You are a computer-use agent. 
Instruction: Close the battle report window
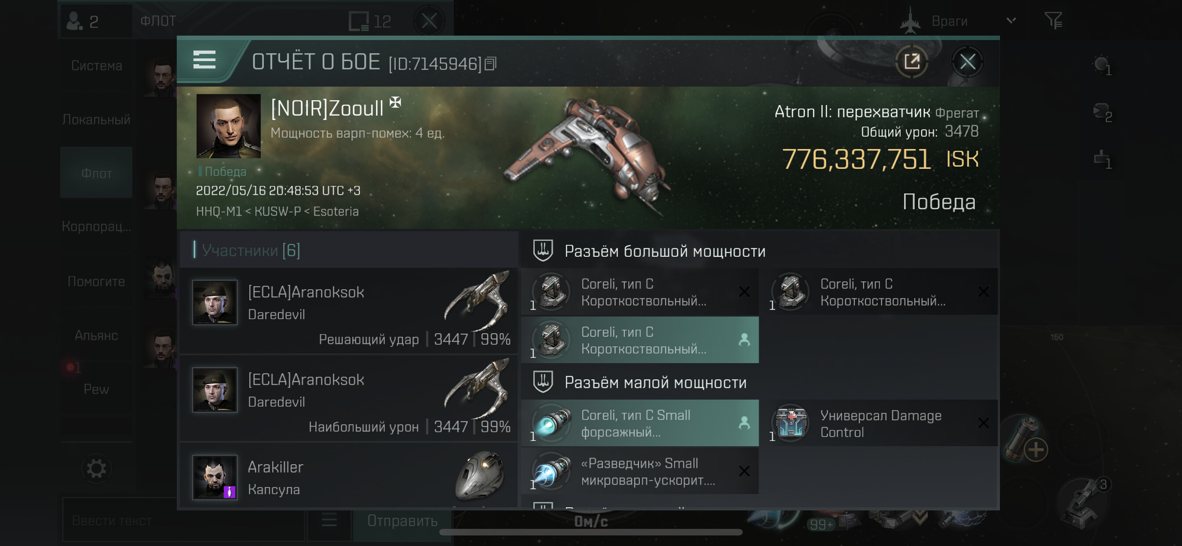(x=967, y=62)
